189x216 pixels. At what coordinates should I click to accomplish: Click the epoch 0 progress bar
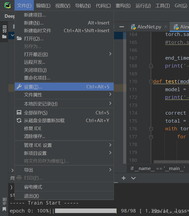86,211
